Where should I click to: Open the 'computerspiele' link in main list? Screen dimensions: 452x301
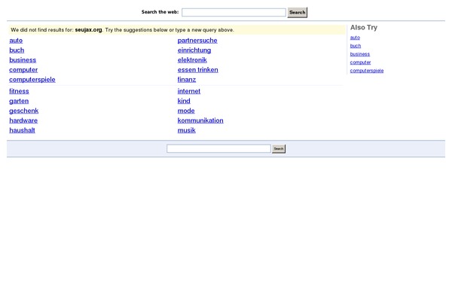pos(32,80)
